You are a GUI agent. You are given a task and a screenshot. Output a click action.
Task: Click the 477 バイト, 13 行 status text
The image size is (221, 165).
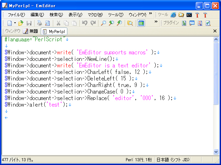coord(18,159)
